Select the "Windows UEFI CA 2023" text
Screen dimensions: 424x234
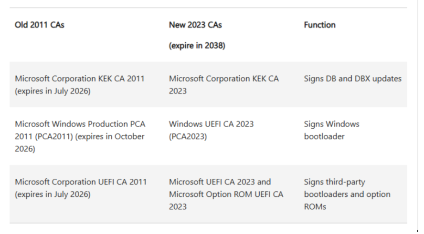coord(211,124)
